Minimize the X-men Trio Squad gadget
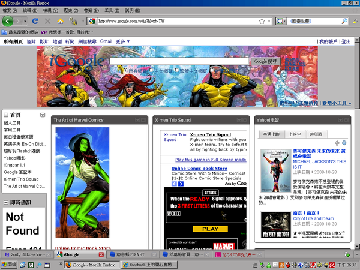 click(x=245, y=120)
